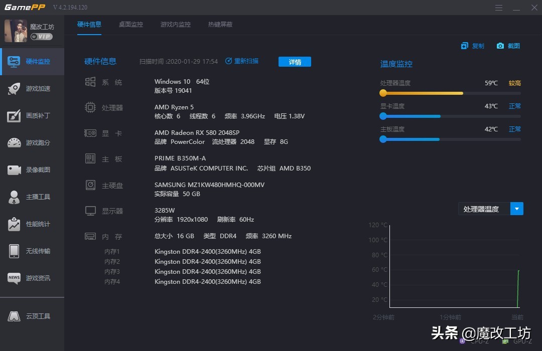Screen dimensions: 542x351
Task: Click the 3285W monitor name
Action: tap(165, 211)
